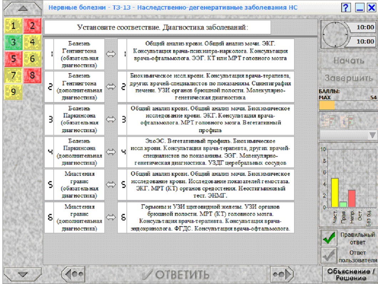Select answer mentioning Сцинтиграфия печени

[210, 87]
